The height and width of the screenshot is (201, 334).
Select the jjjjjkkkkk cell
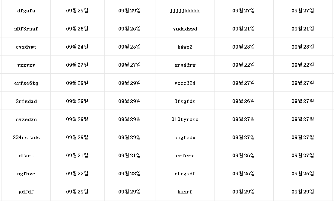(x=185, y=11)
